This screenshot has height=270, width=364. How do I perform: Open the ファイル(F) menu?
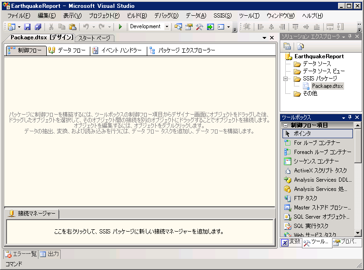pyautogui.click(x=19, y=16)
